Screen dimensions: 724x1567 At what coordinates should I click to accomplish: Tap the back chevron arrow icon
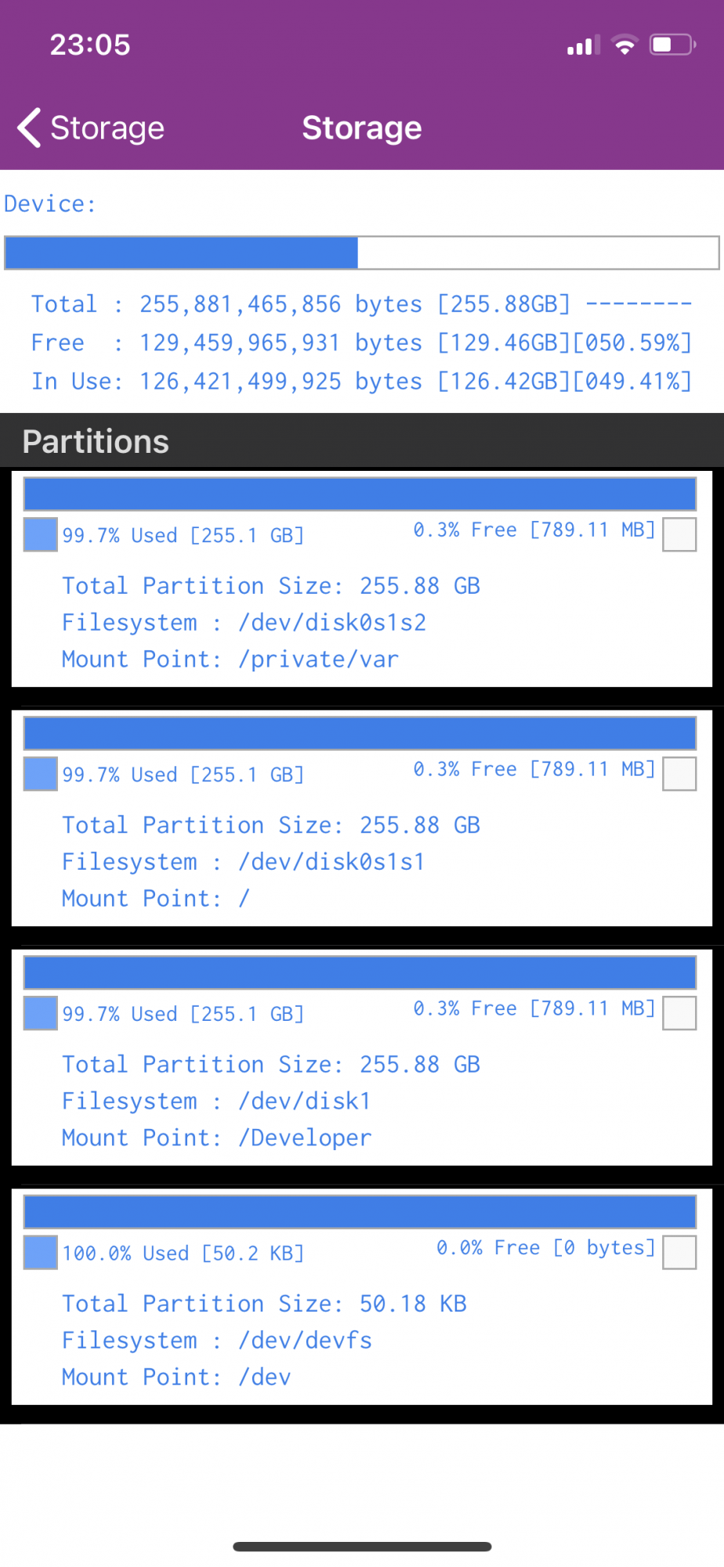pos(30,128)
